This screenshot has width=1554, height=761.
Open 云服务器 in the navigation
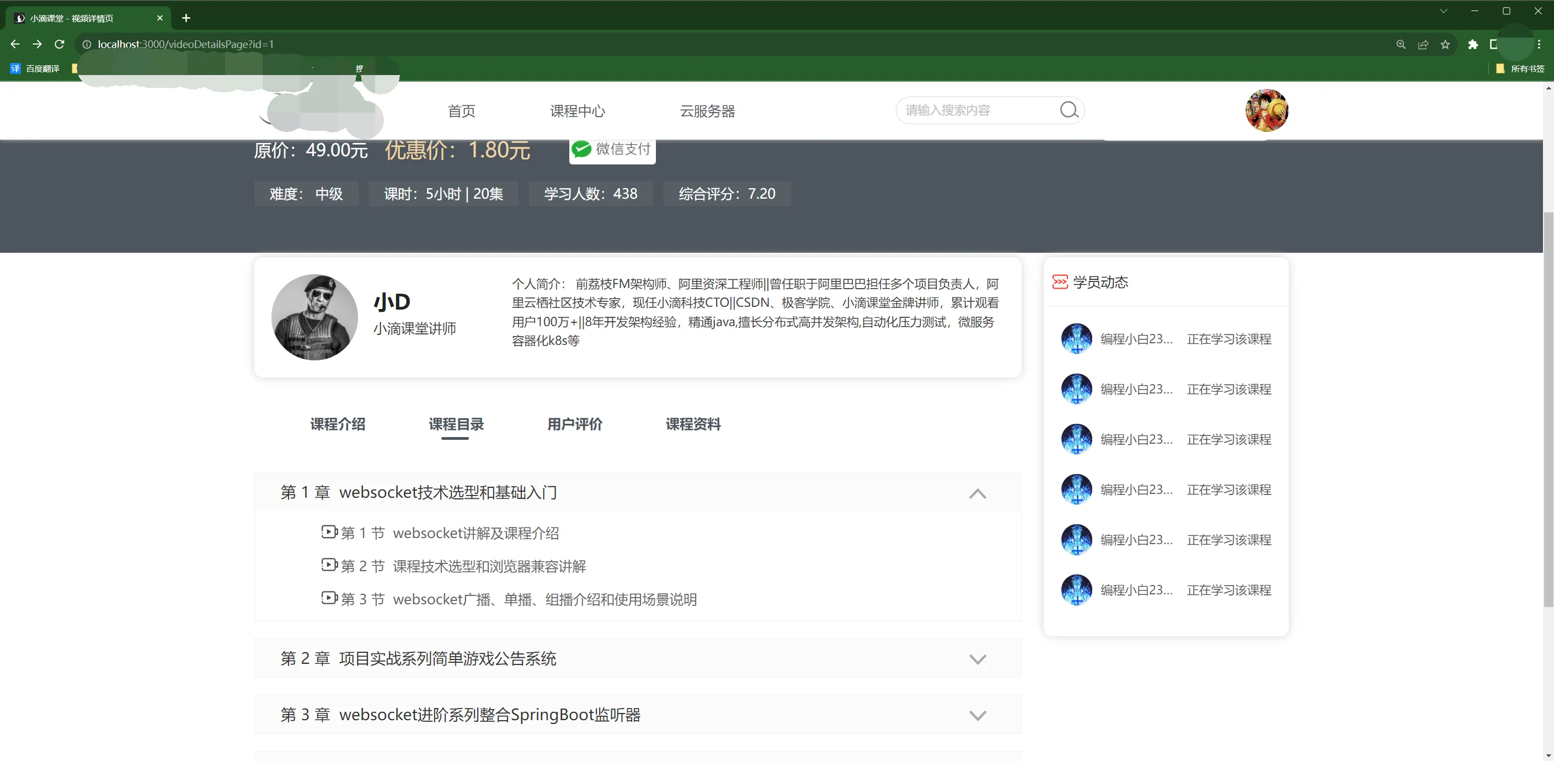[707, 111]
